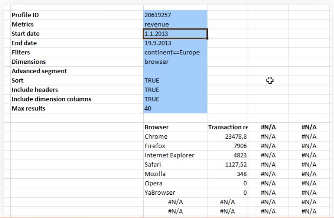Select Mozilla revenue value 348

click(x=228, y=174)
